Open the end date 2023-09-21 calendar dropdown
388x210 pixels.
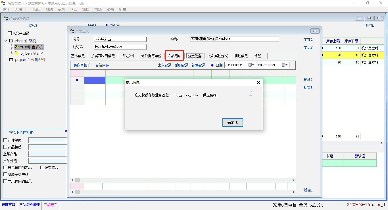[285, 65]
